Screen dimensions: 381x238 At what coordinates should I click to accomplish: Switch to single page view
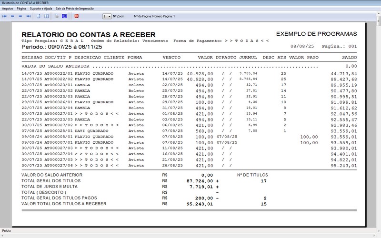39,16
